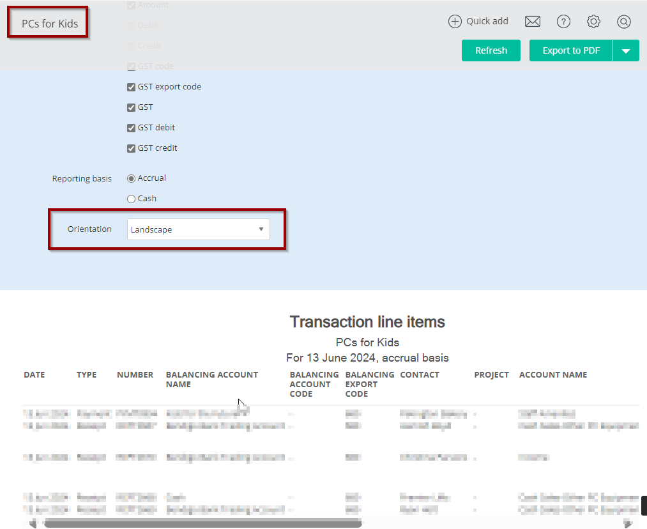This screenshot has width=647, height=529.
Task: Click the Export to PDF button
Action: point(571,50)
